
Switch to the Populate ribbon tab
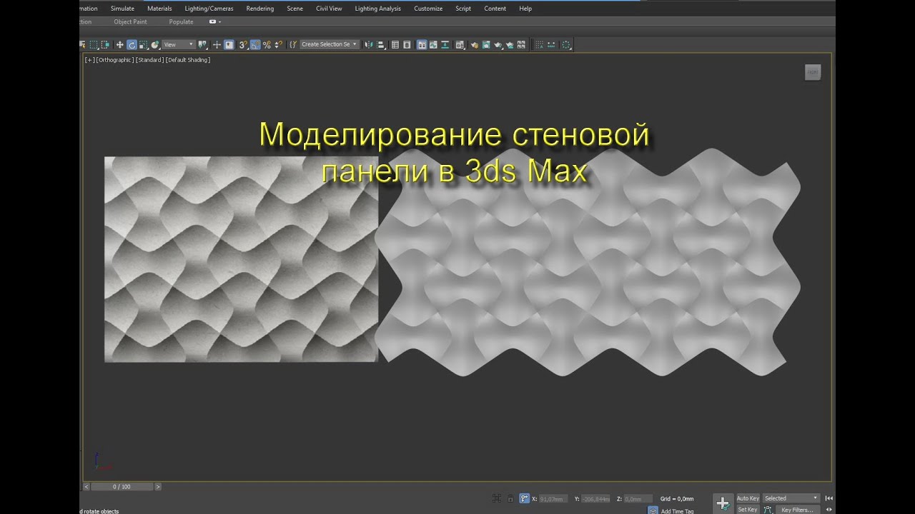pos(181,22)
